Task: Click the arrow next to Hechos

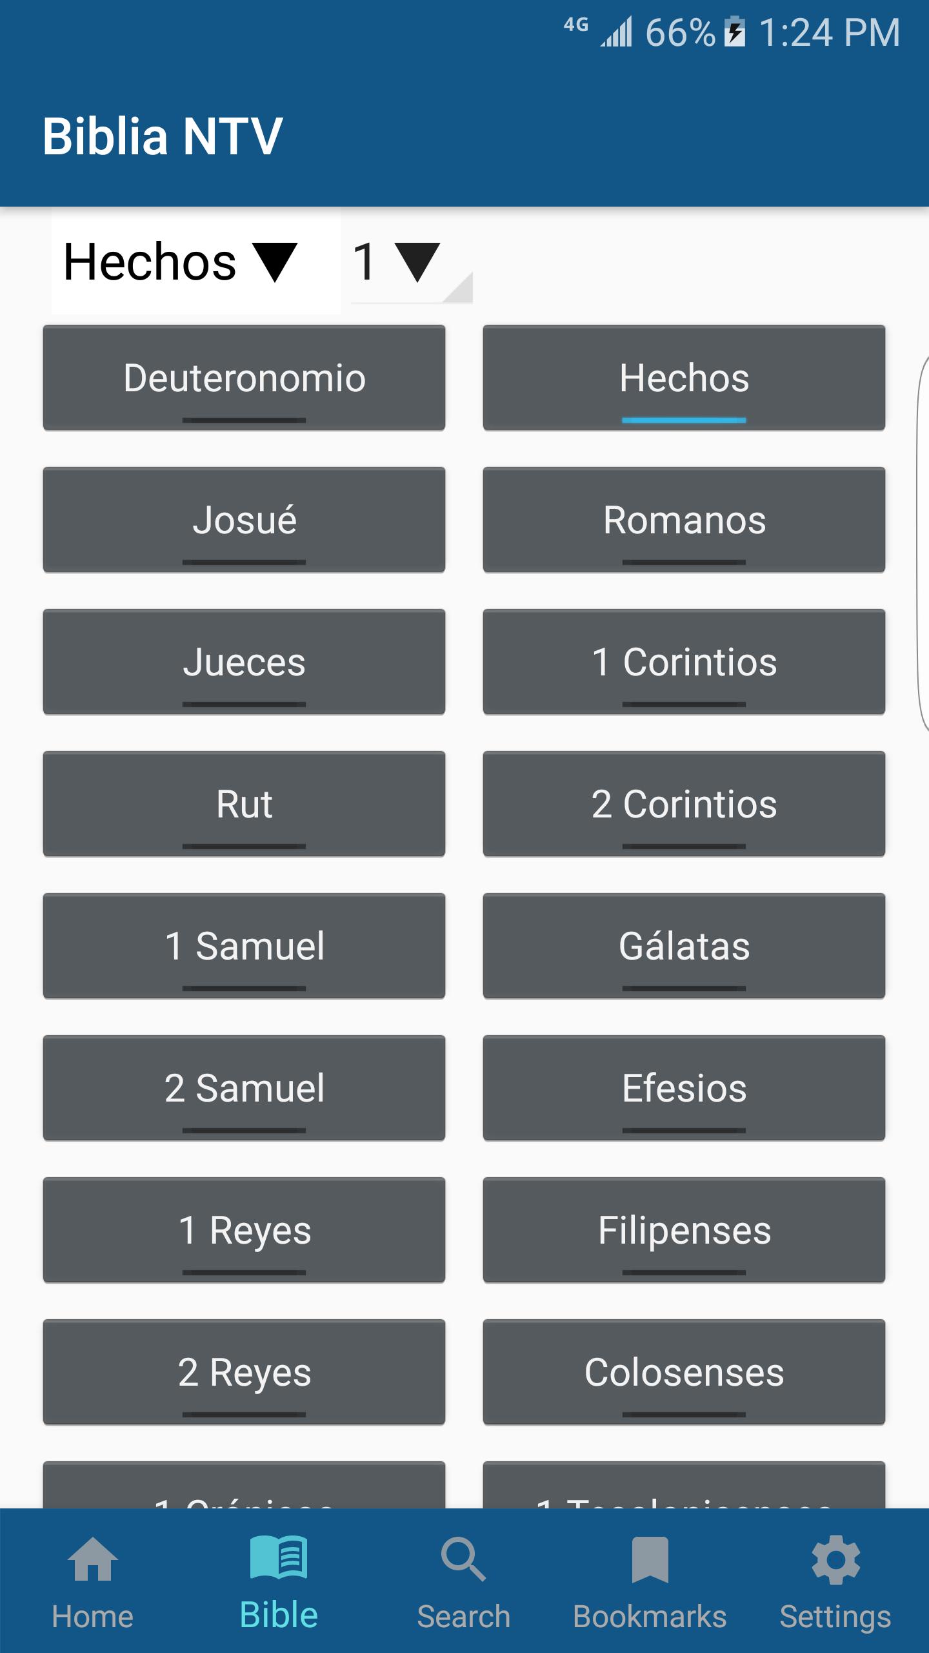Action: [x=275, y=262]
